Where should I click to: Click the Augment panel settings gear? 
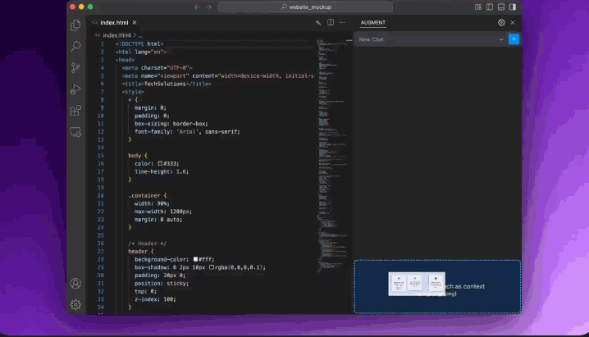click(x=501, y=23)
